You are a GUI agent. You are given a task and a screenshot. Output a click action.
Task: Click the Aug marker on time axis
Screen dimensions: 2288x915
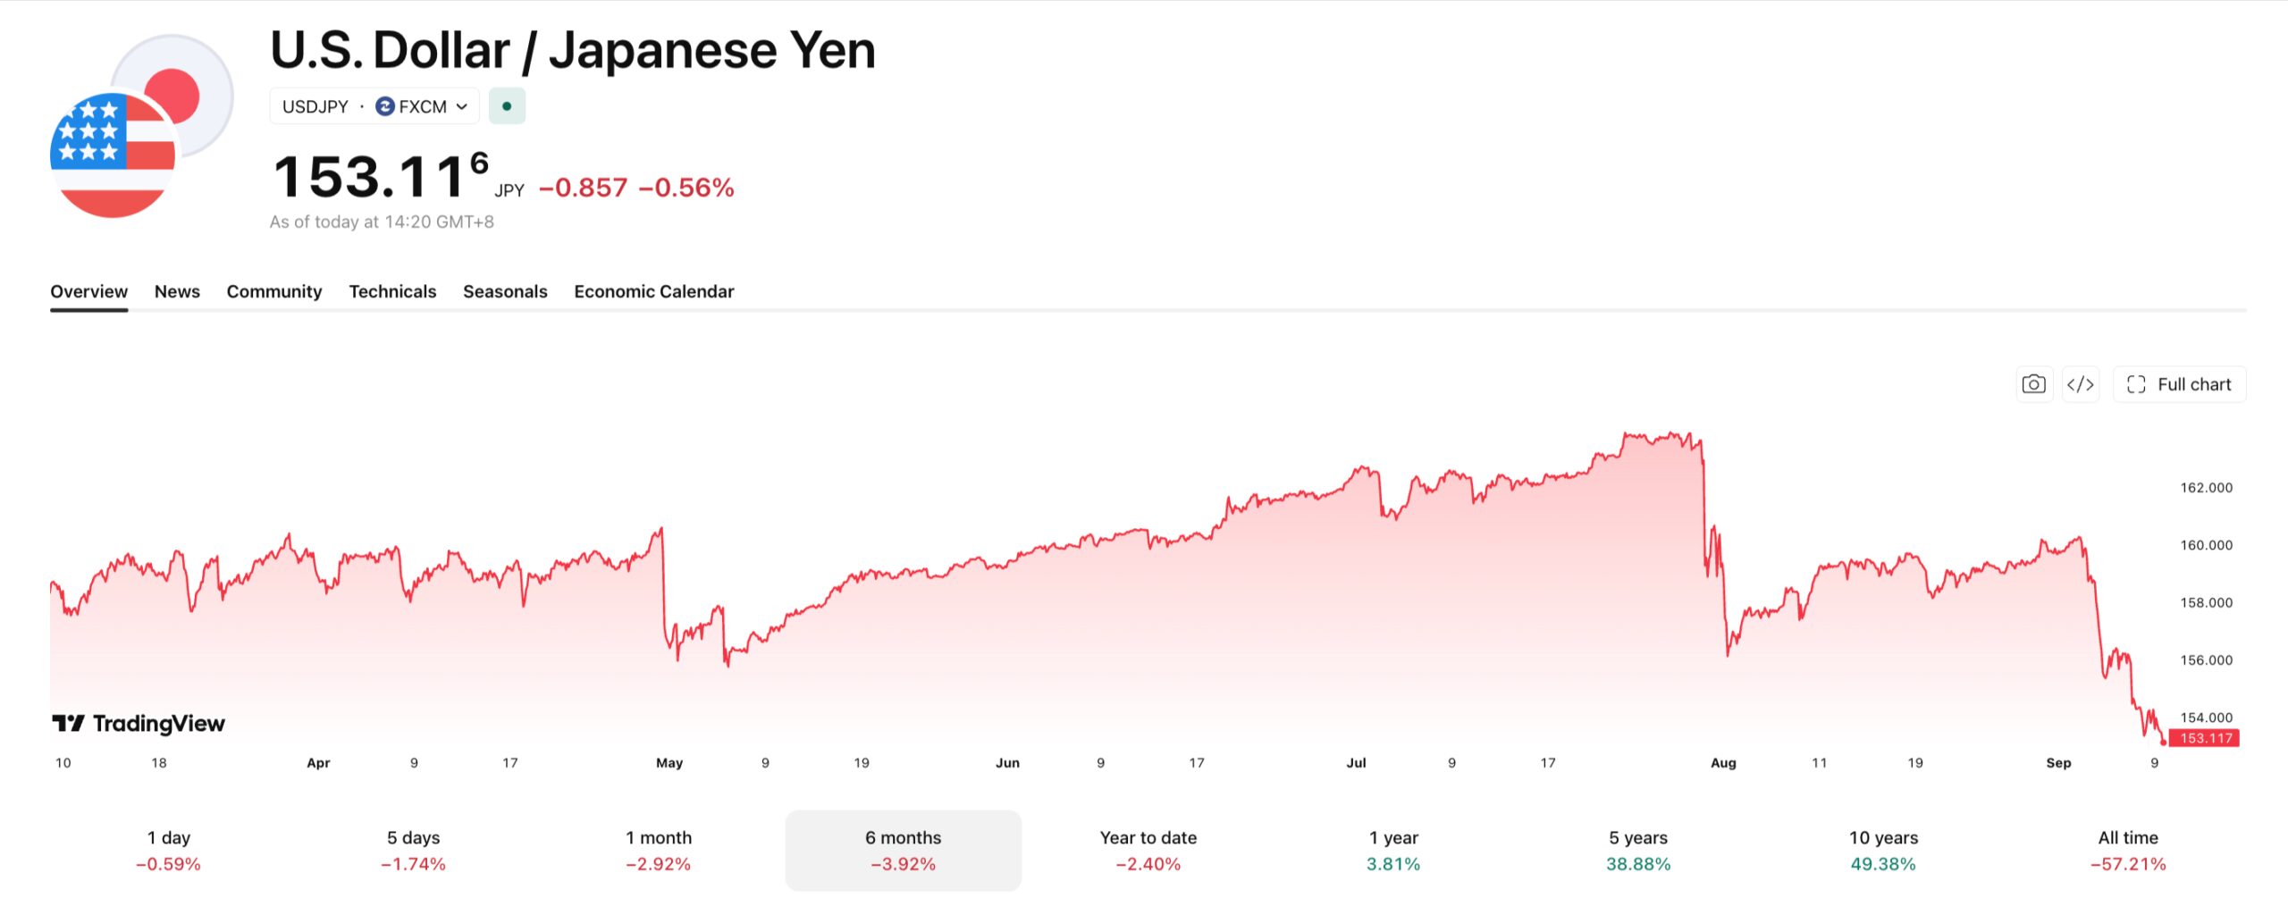click(x=1723, y=762)
